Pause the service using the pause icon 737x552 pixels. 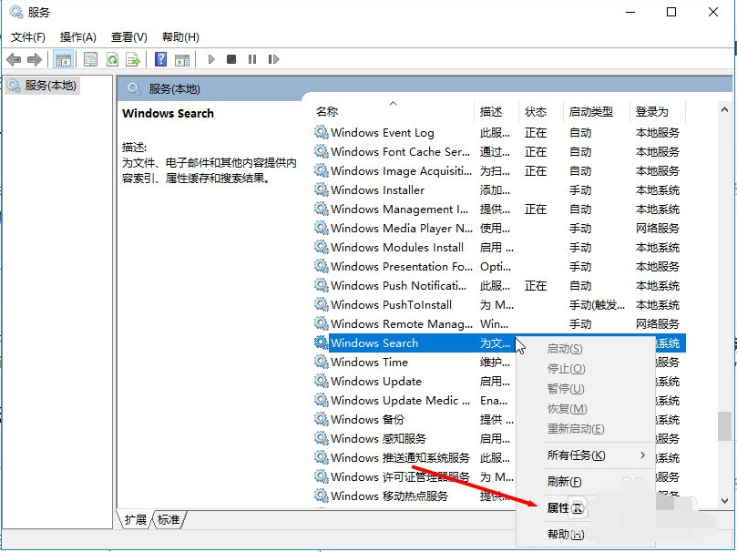coord(253,59)
